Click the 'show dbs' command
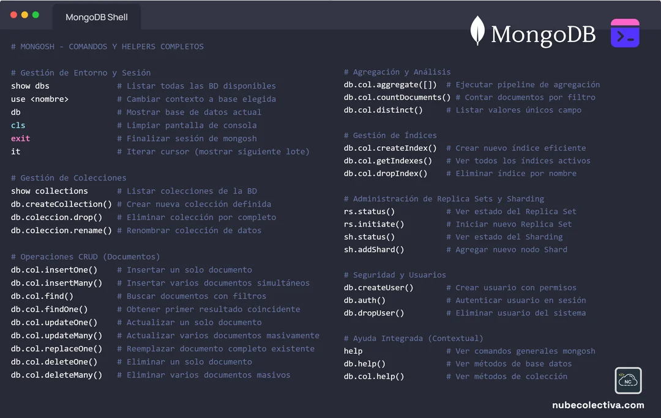The height and width of the screenshot is (418, 661). point(30,86)
